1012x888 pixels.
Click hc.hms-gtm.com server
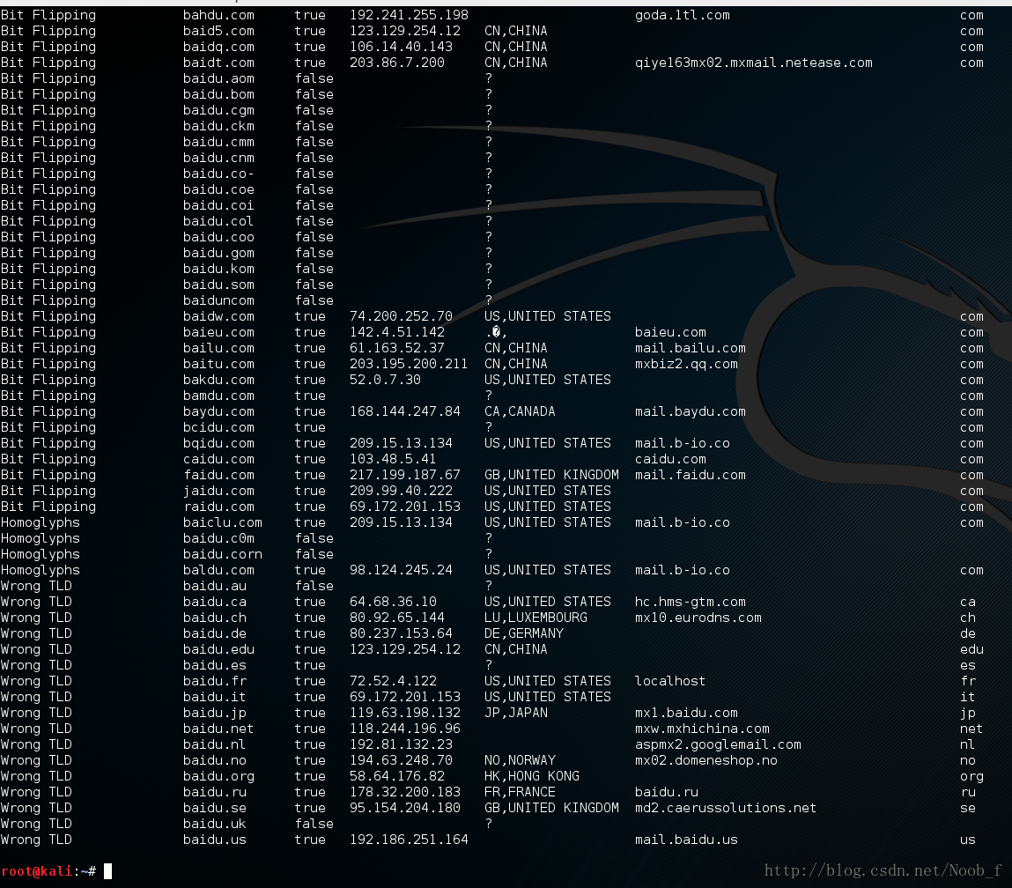click(690, 602)
